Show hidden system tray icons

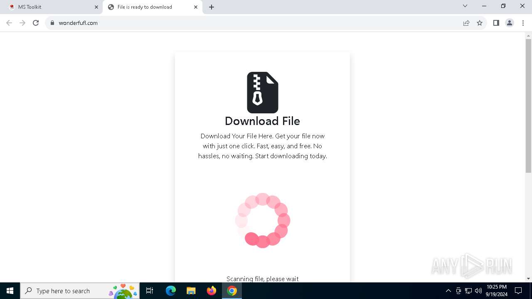(448, 291)
